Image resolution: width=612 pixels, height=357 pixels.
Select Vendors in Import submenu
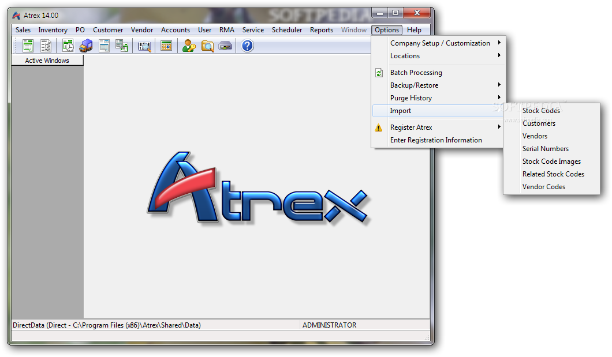tap(551, 136)
